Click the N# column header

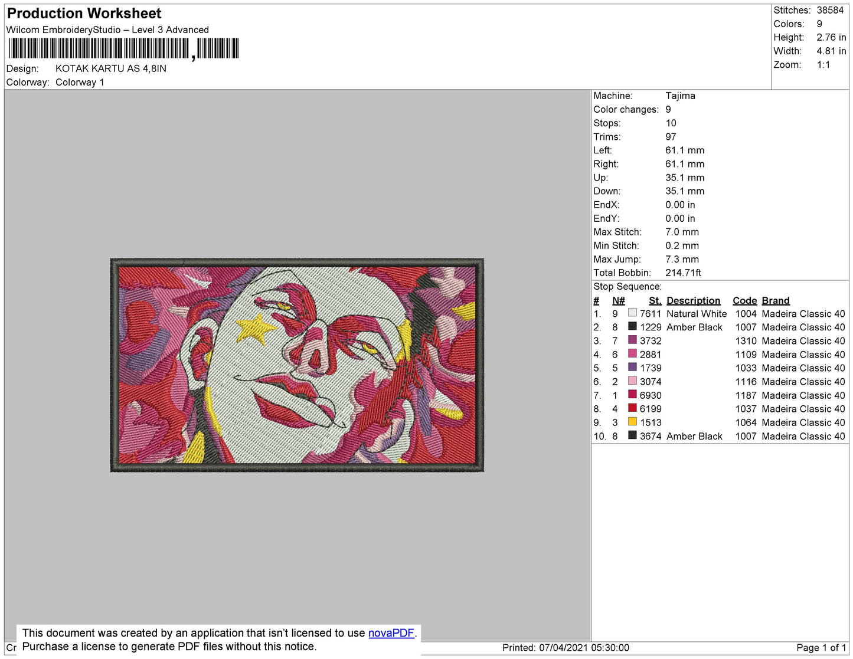click(x=618, y=300)
